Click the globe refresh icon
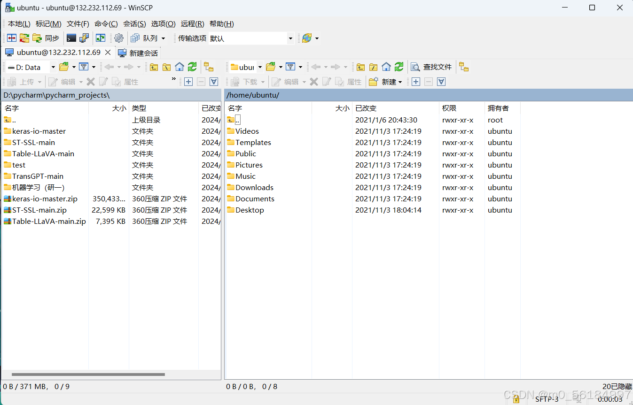Image resolution: width=633 pixels, height=405 pixels. 307,38
